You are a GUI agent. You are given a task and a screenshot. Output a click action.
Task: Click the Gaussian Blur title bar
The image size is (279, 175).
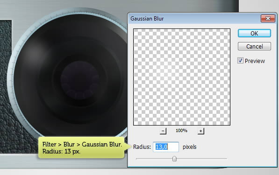[x=195, y=19]
